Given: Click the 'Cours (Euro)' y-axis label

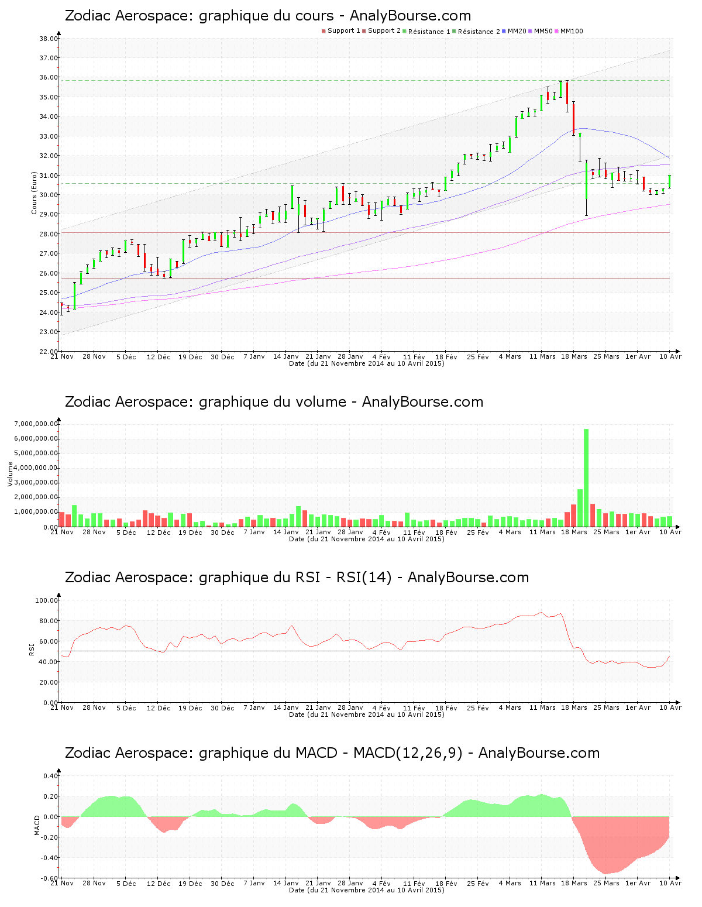Looking at the screenshot, I should (x=35, y=193).
